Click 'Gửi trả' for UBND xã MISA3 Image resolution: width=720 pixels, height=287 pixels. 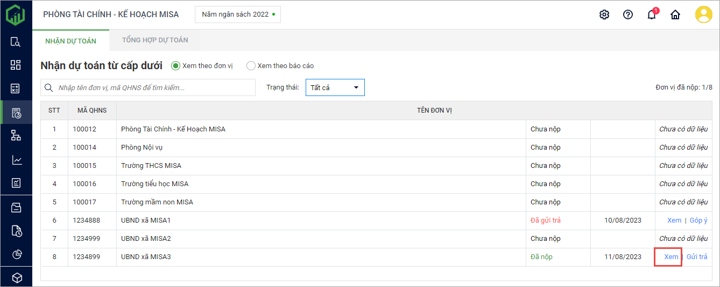coord(697,257)
